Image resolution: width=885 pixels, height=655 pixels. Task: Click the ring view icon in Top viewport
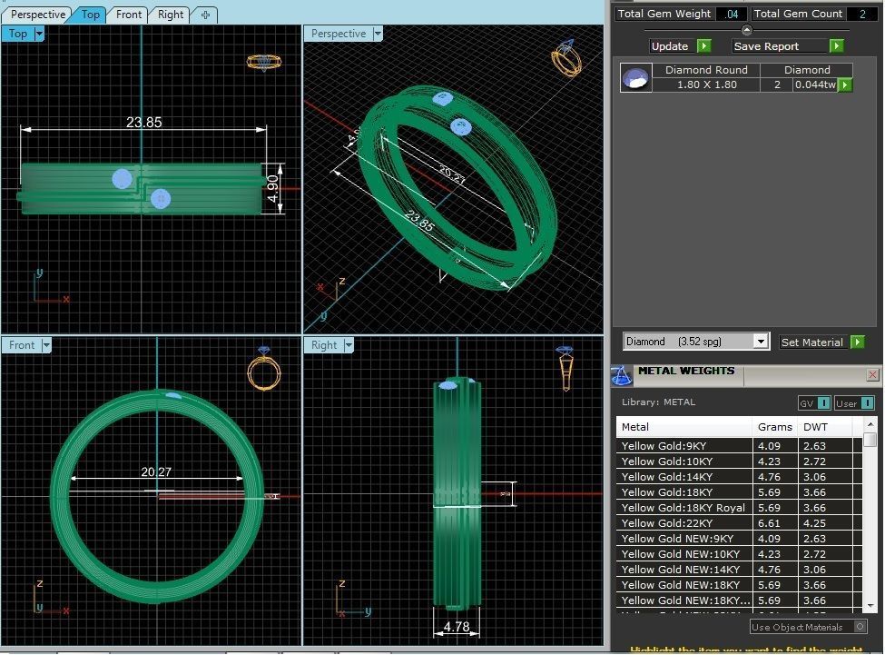264,62
